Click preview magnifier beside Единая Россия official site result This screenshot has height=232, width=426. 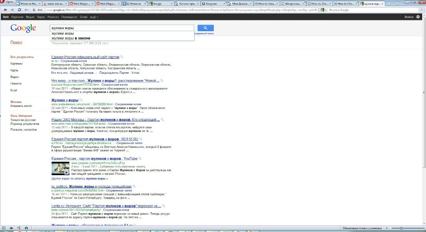coord(122,57)
